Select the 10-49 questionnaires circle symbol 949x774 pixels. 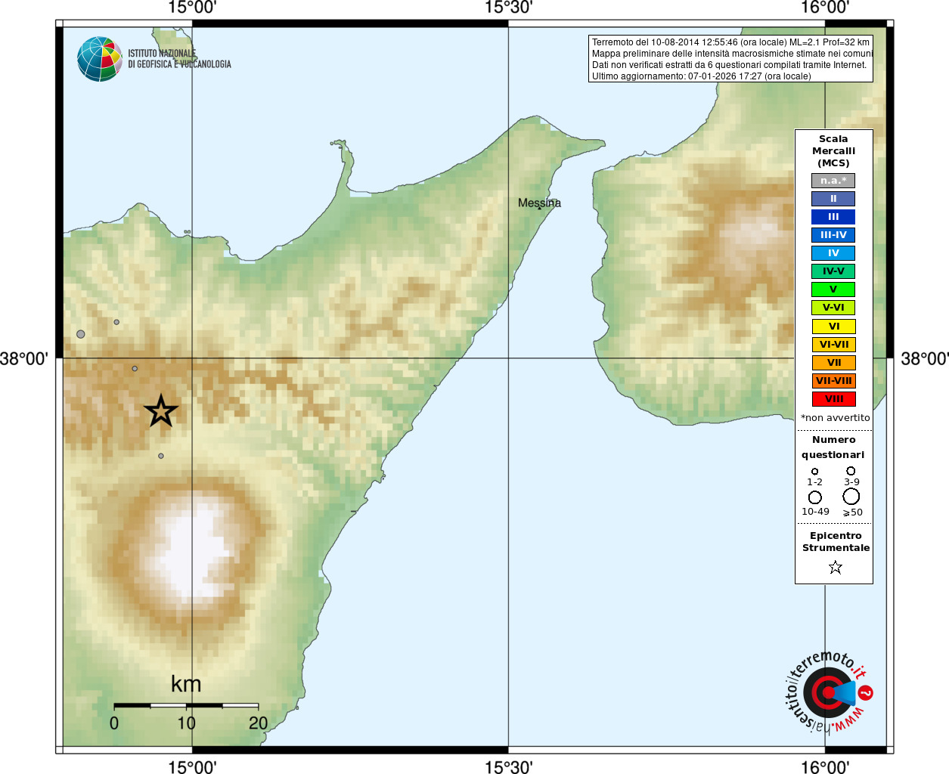click(x=814, y=497)
